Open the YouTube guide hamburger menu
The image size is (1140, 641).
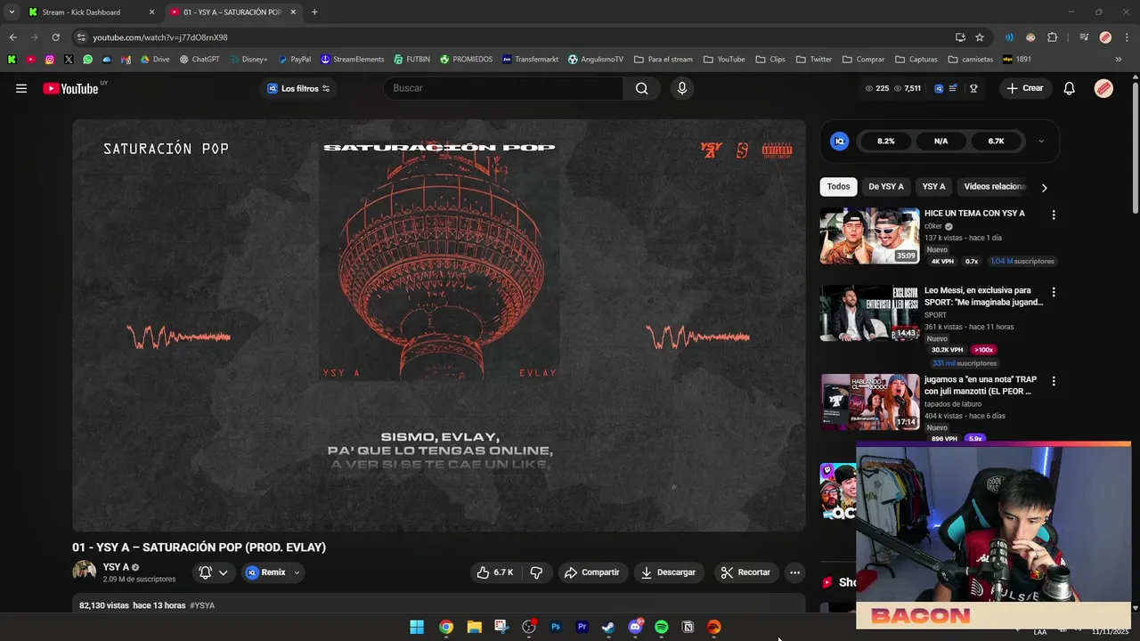coord(21,88)
